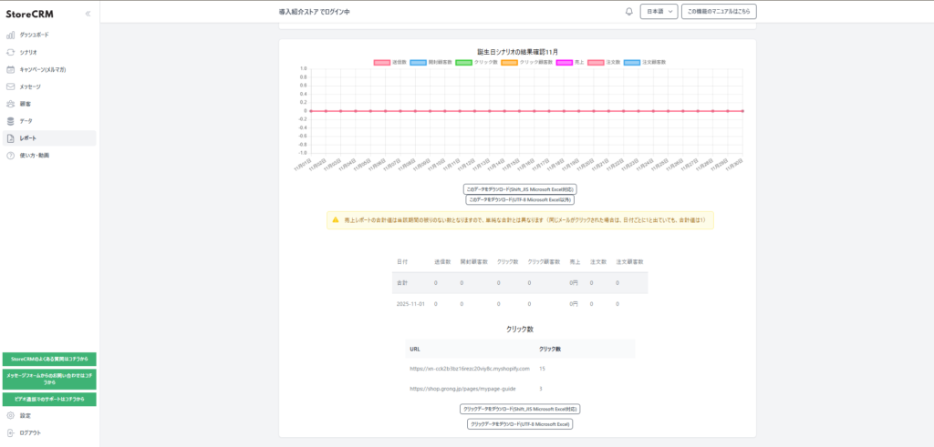Click the メッセージ envelope icon

[11, 86]
